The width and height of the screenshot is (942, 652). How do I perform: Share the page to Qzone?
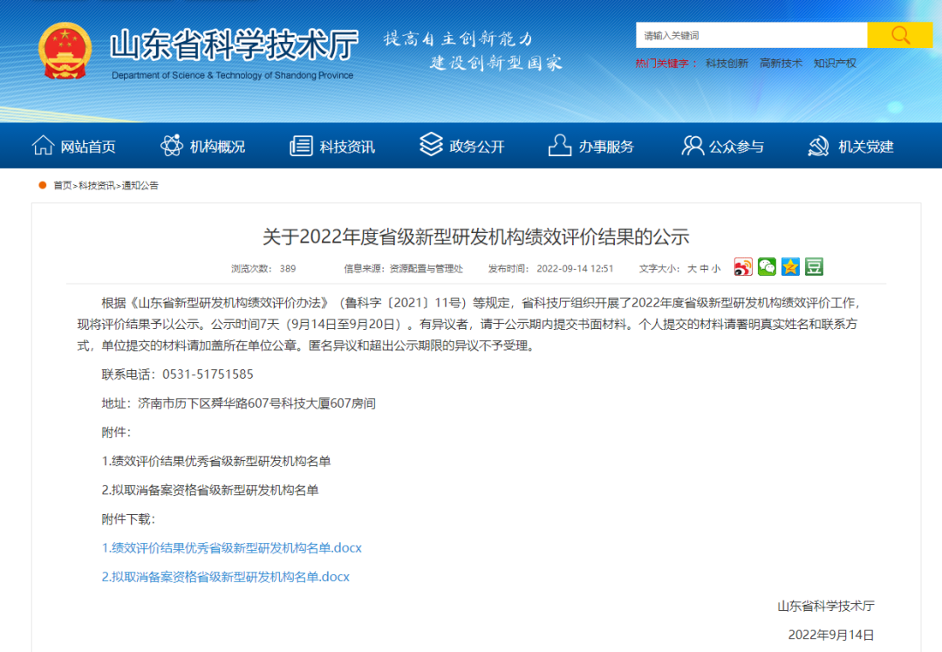[x=790, y=267]
